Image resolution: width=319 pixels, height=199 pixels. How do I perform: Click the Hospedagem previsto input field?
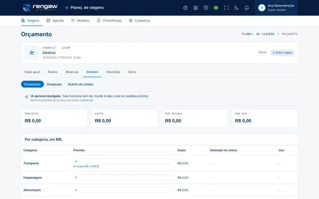[123, 177]
